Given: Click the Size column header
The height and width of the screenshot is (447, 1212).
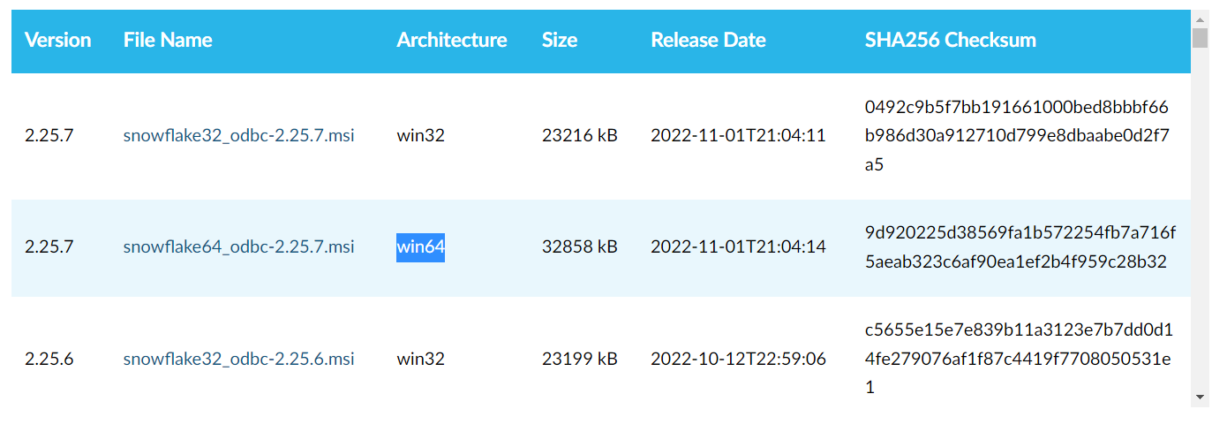Looking at the screenshot, I should (560, 40).
